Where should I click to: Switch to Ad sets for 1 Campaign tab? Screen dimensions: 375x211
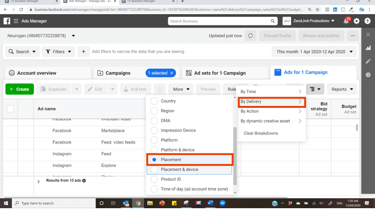pos(225,73)
